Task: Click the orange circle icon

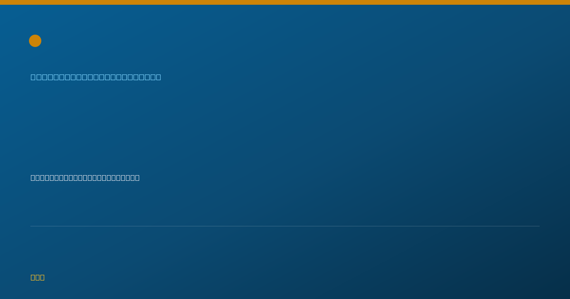Action: [x=35, y=41]
